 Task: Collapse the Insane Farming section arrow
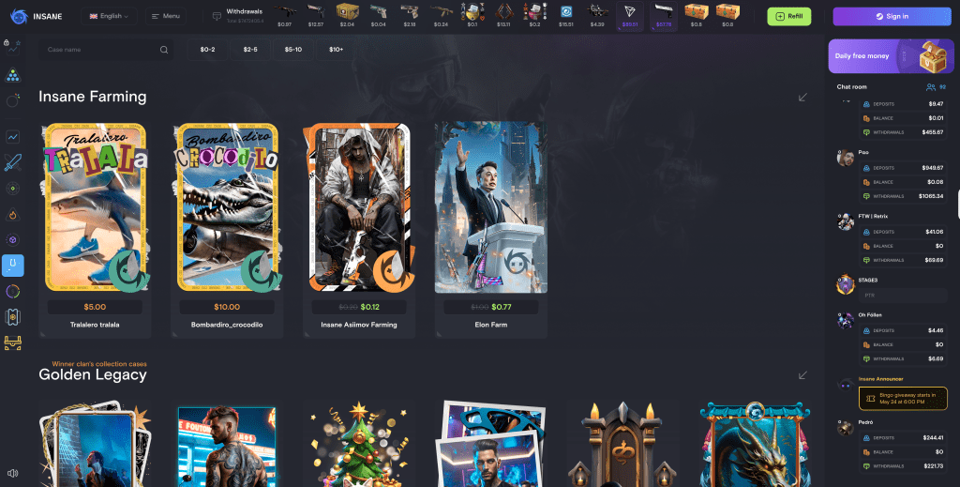coord(802,98)
